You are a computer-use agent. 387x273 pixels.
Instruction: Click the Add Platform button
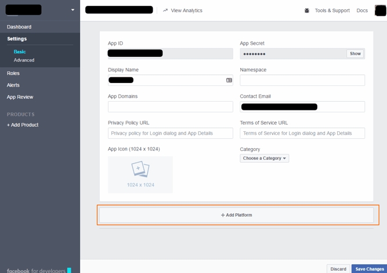tap(237, 215)
